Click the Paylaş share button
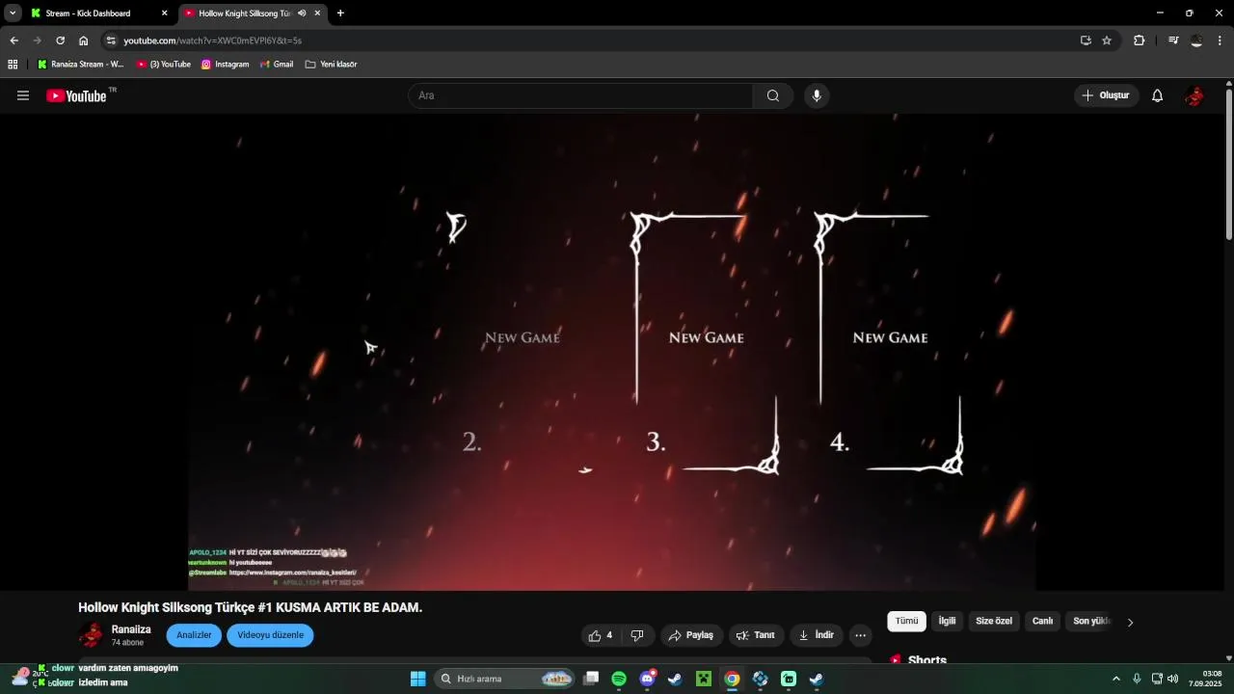 point(691,635)
